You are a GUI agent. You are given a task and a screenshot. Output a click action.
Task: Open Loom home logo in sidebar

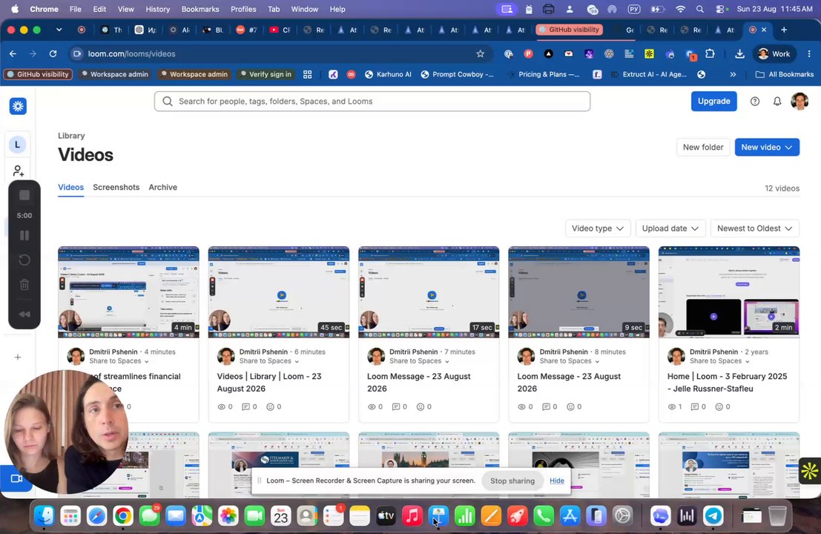coord(18,106)
